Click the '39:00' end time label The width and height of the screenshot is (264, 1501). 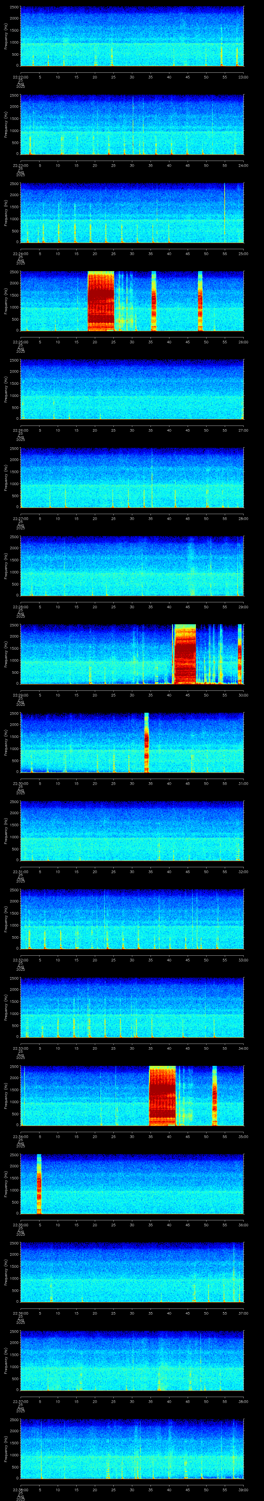pos(244,1489)
